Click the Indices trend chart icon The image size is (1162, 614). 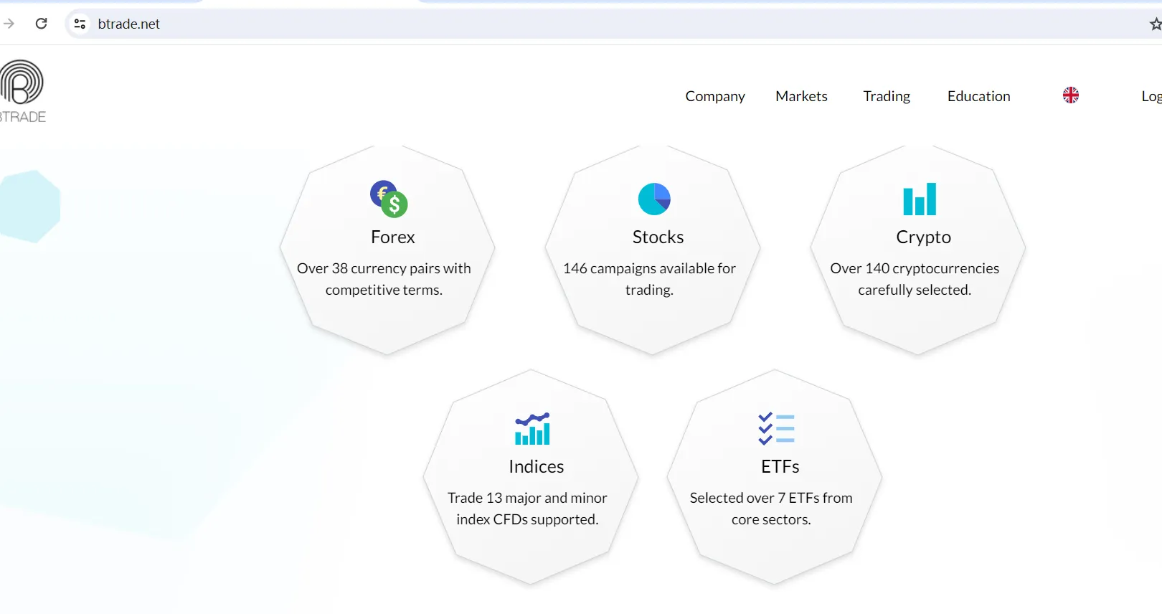(532, 428)
